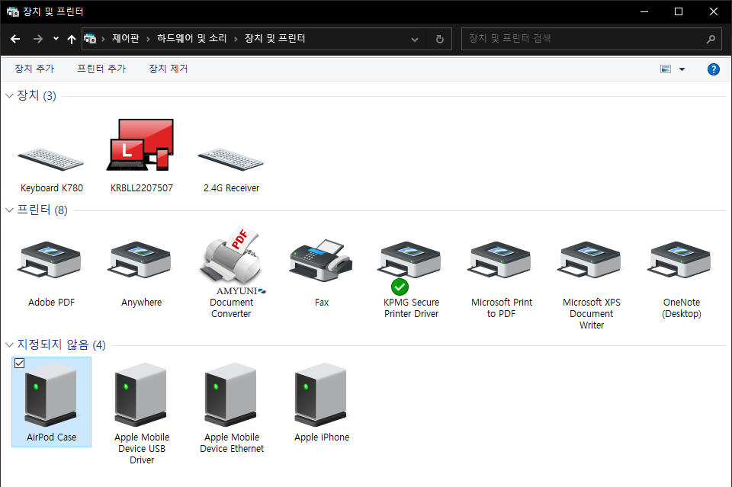Select the 2.4G Receiver keyboard icon
732x487 pixels.
230,159
